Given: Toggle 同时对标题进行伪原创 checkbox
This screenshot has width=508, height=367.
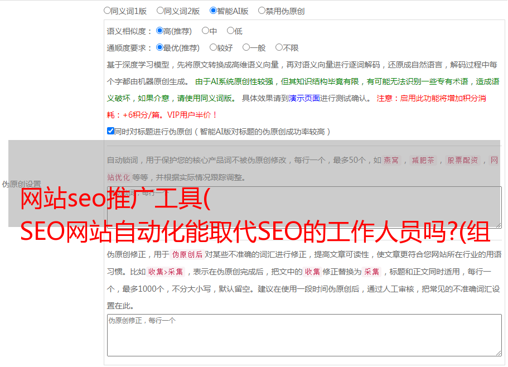Looking at the screenshot, I should [x=110, y=131].
